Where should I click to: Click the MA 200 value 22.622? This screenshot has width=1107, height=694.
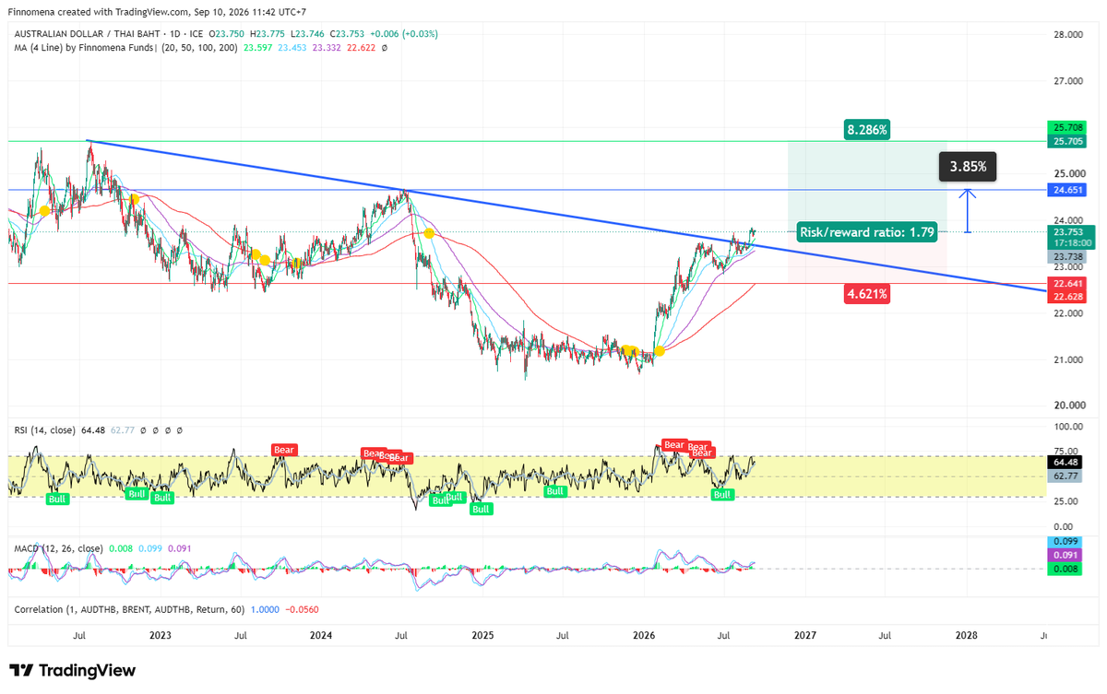pos(359,47)
